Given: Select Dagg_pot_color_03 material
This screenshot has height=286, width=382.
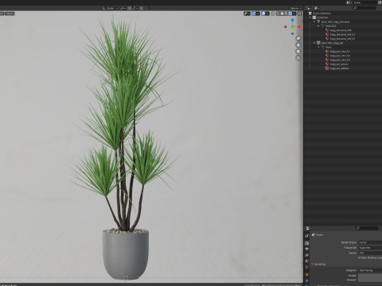Looking at the screenshot, I should click(x=340, y=60).
